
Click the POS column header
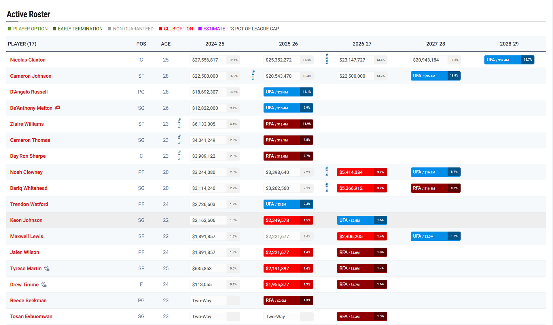tap(141, 44)
